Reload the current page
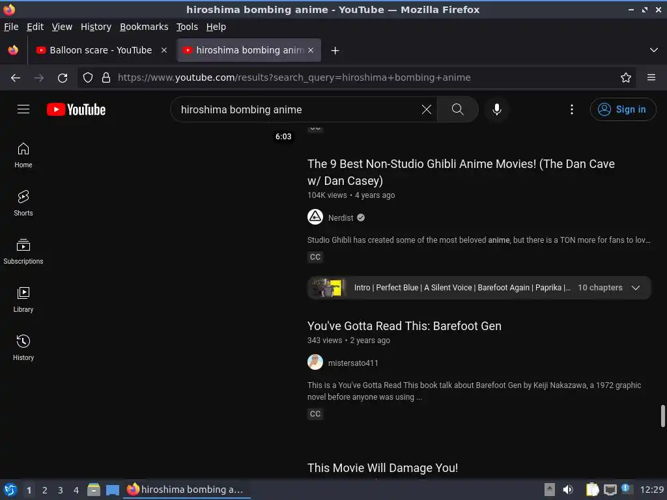 click(63, 77)
